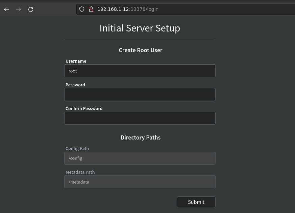Click the Username label
Screen dimensions: 295x213
(x=76, y=61)
